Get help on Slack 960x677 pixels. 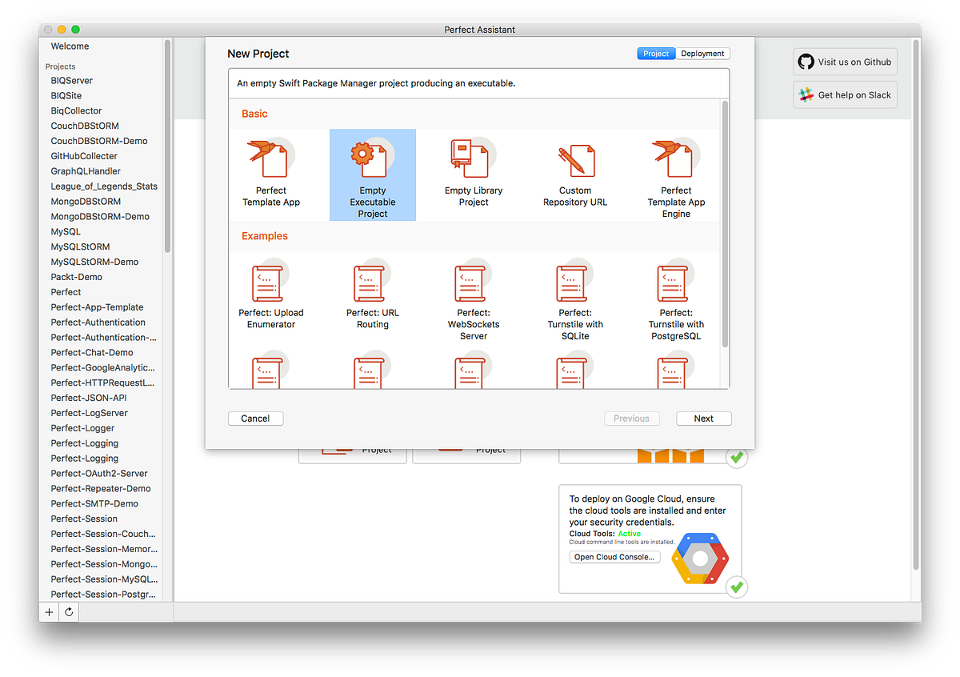pyautogui.click(x=845, y=94)
